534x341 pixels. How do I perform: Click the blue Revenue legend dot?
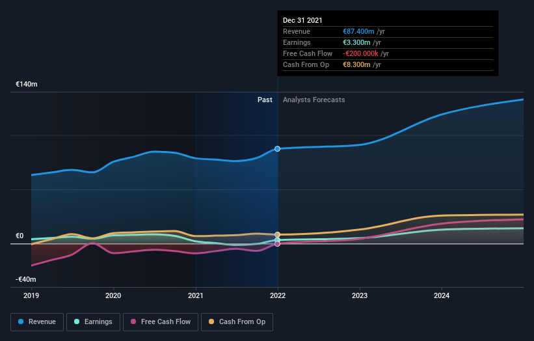[x=21, y=321]
